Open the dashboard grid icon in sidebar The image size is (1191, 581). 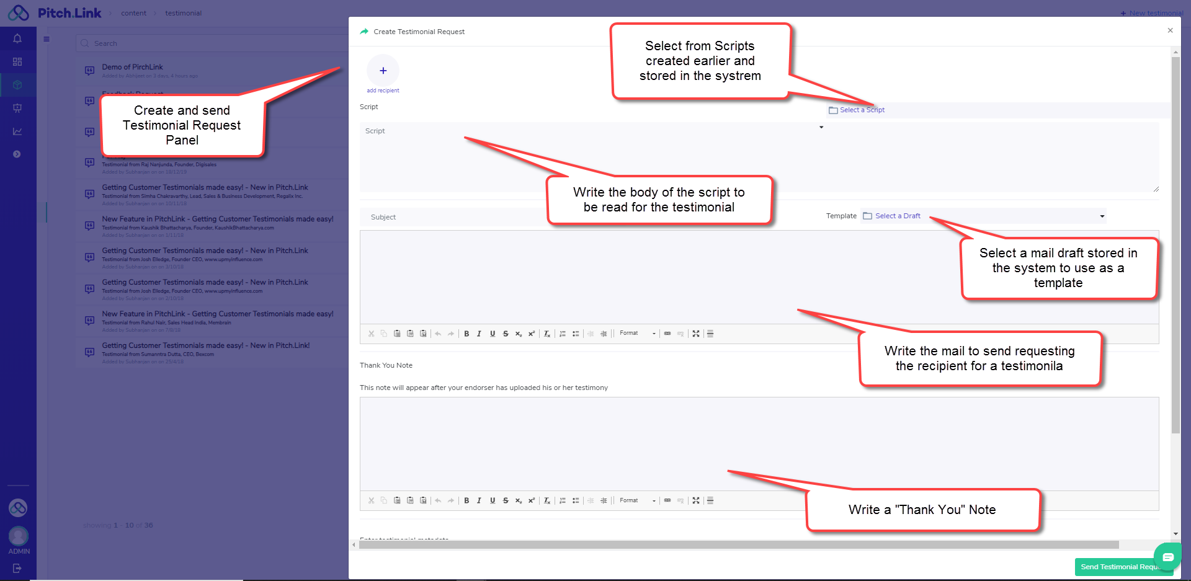17,62
